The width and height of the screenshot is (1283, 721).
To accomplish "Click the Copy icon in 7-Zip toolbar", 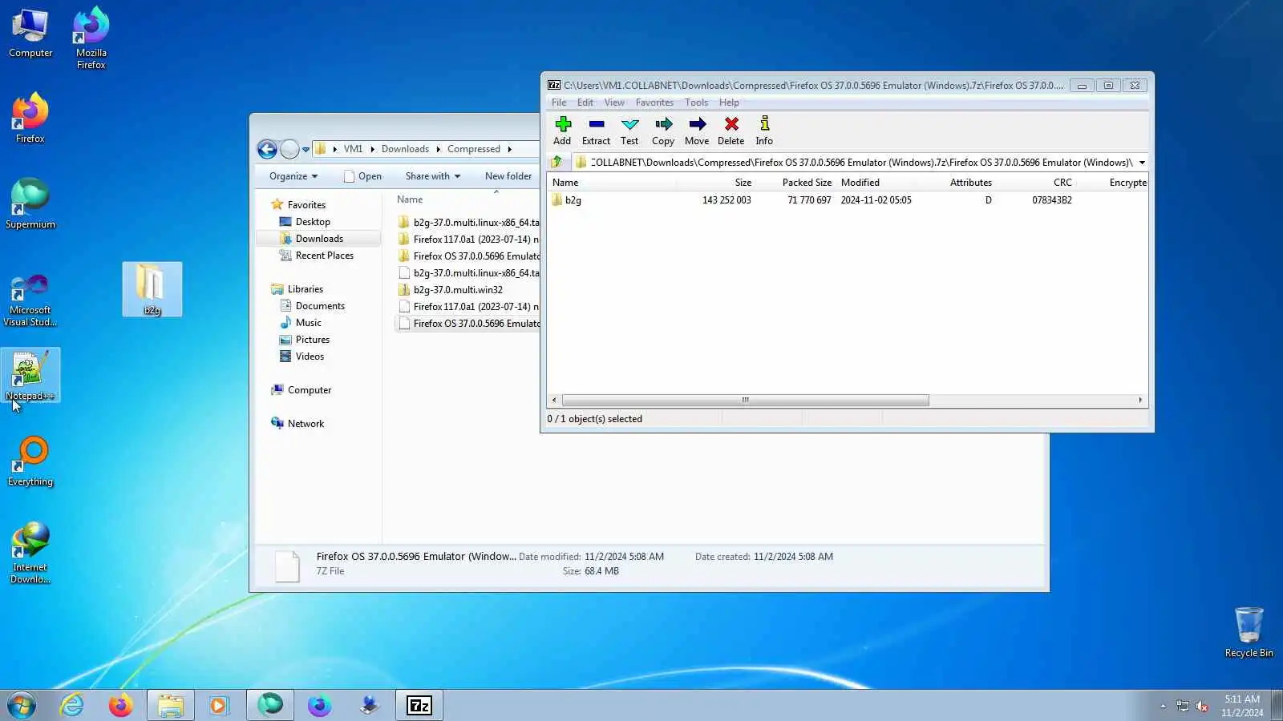I will 663,131.
